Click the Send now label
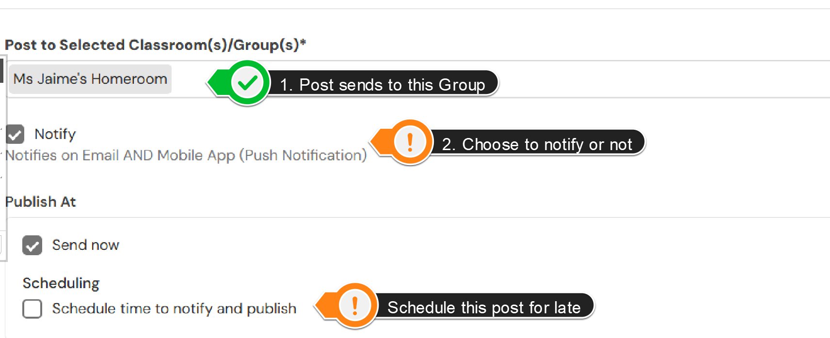830x338 pixels. click(86, 245)
